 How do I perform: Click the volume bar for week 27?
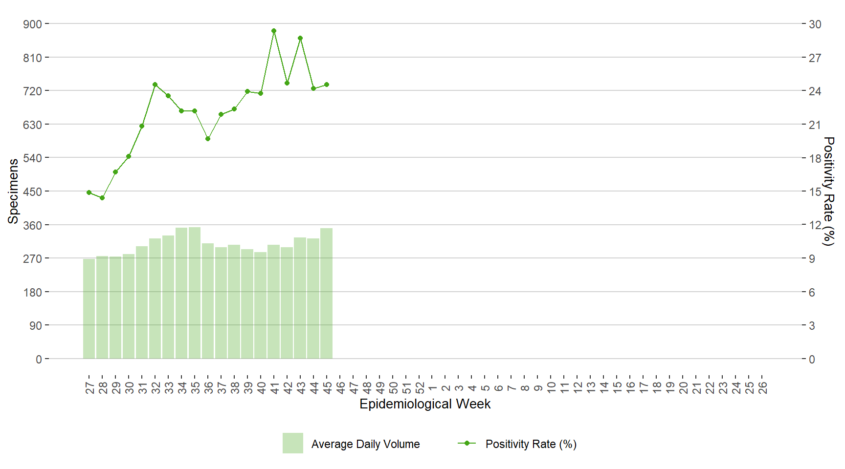point(89,309)
